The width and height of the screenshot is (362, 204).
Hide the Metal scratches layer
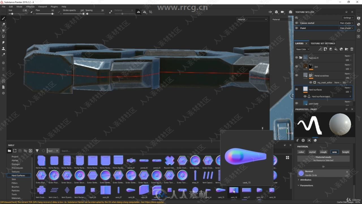coord(297,75)
